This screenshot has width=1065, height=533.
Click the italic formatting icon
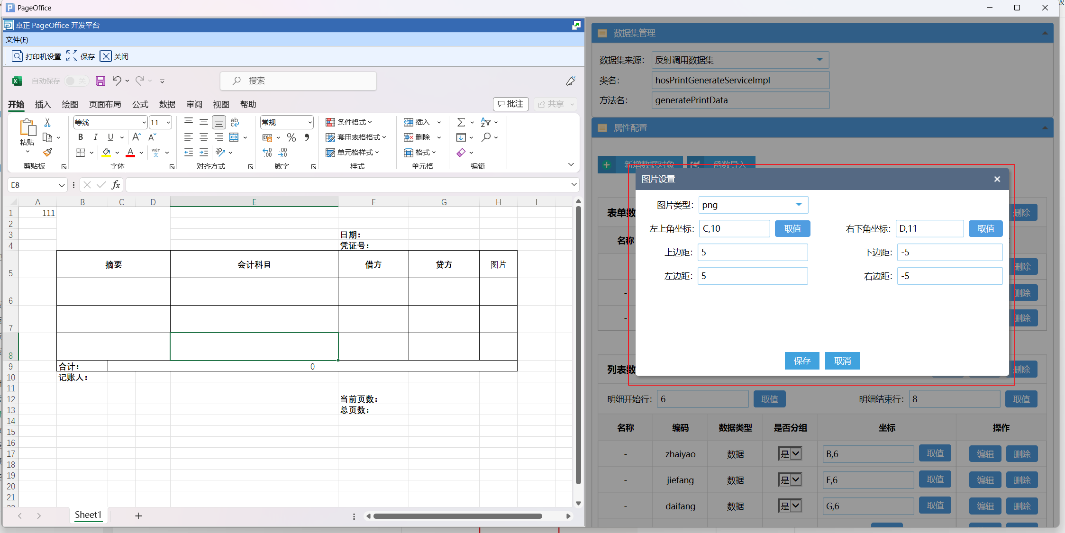point(95,137)
